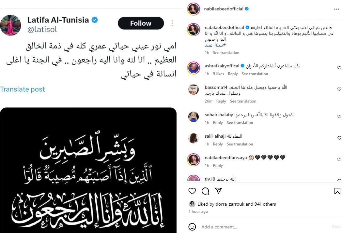Open the post options three-dot menu
Viewport: 342px width, 233px height.
(337, 9)
